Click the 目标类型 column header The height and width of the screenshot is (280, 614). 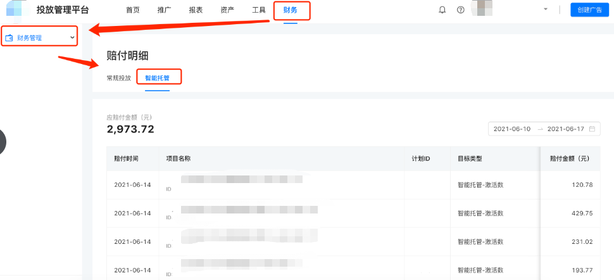(x=470, y=158)
